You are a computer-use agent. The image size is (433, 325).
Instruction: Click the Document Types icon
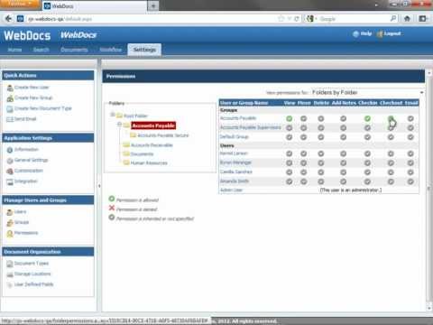click(10, 264)
